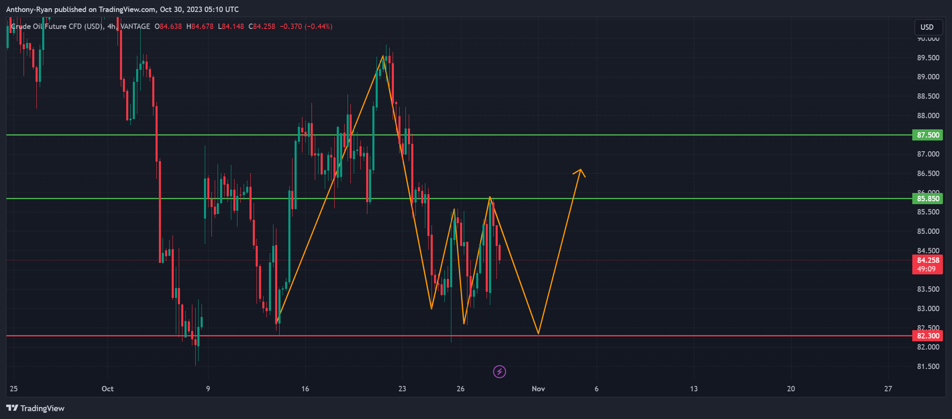Click the 23 date label on time axis
The image size is (952, 419).
[x=402, y=388]
